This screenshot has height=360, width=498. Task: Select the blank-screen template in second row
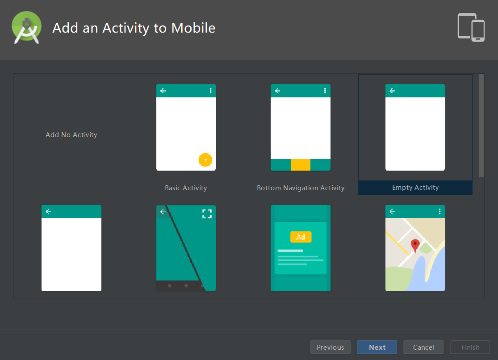71,248
